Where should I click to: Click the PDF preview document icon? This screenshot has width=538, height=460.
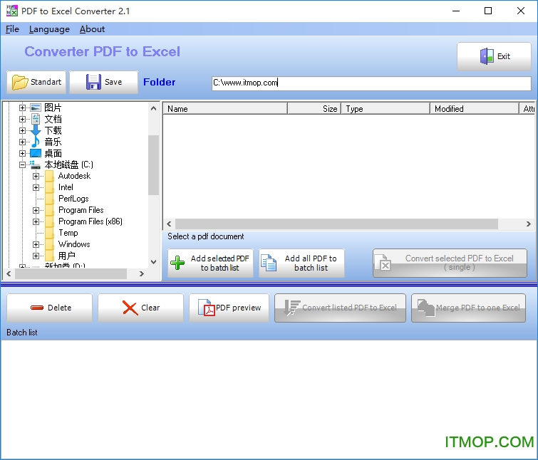(207, 308)
